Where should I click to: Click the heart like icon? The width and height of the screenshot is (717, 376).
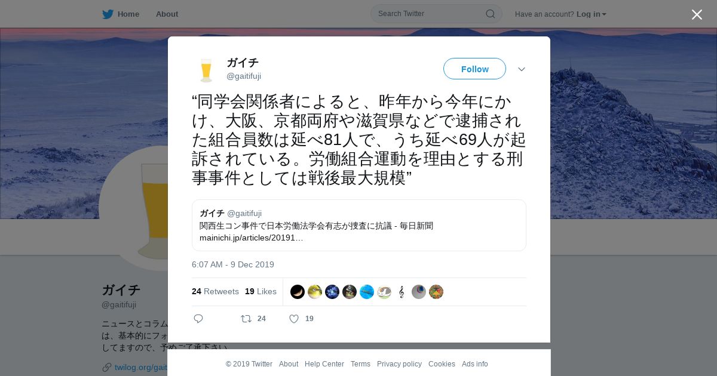tap(294, 319)
